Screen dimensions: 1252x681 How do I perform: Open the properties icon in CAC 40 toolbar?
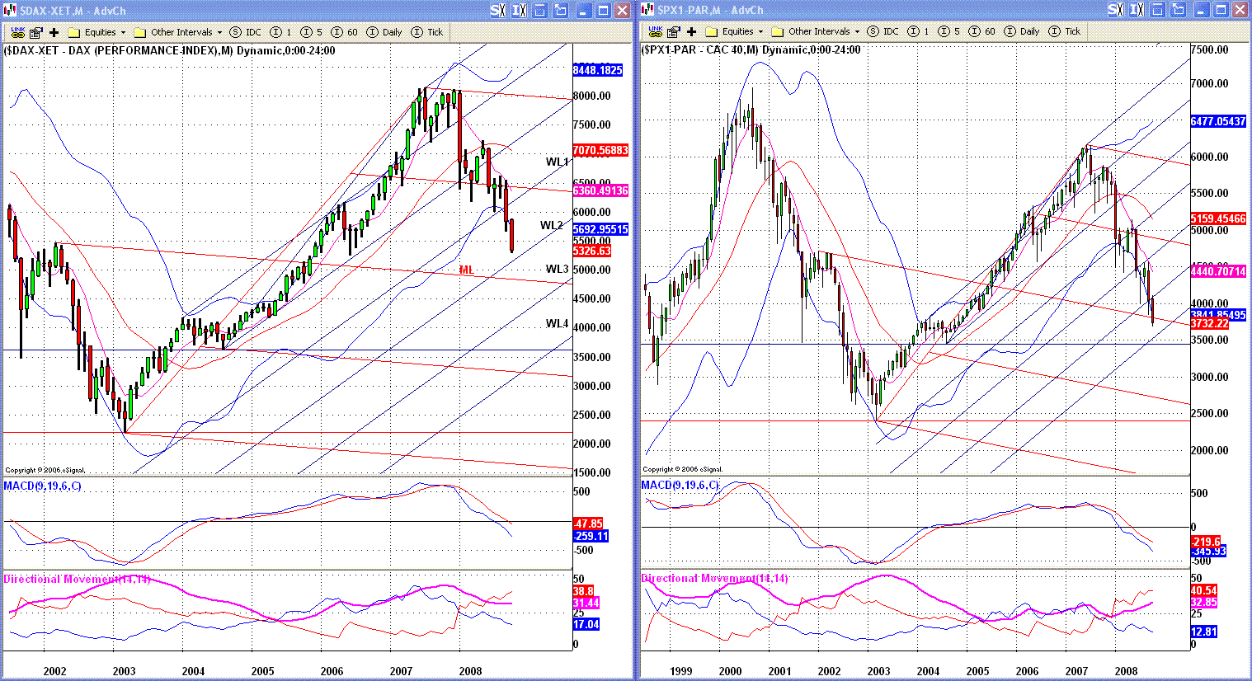673,31
